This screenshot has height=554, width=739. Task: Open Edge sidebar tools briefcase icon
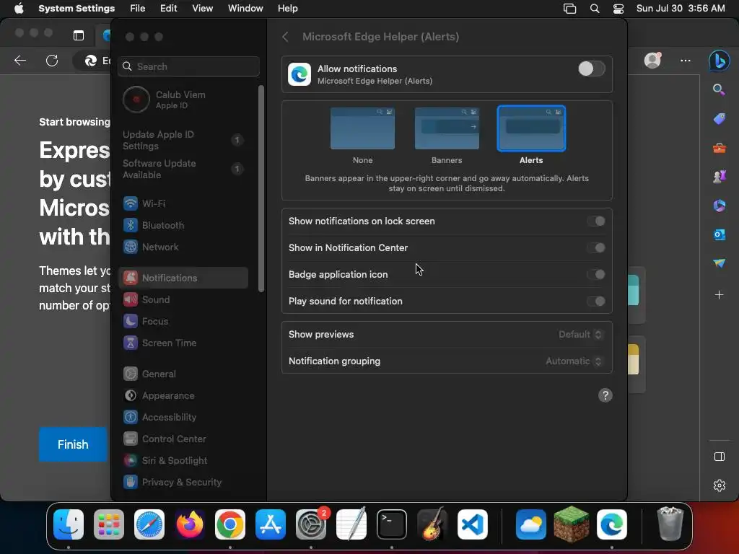(720, 149)
